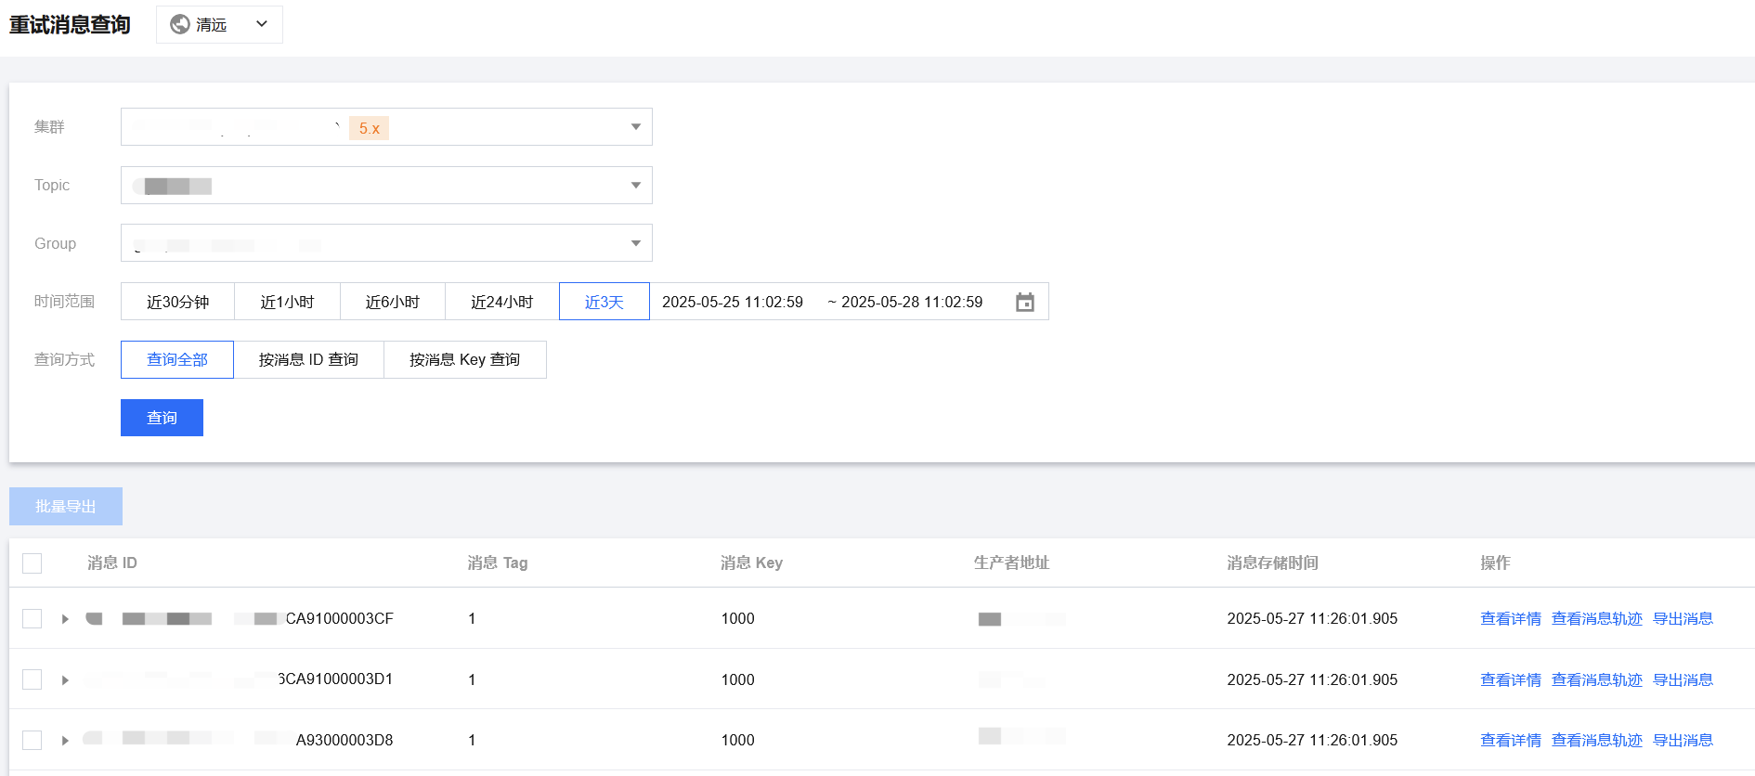Select the 近30分钟 time range

point(177,303)
